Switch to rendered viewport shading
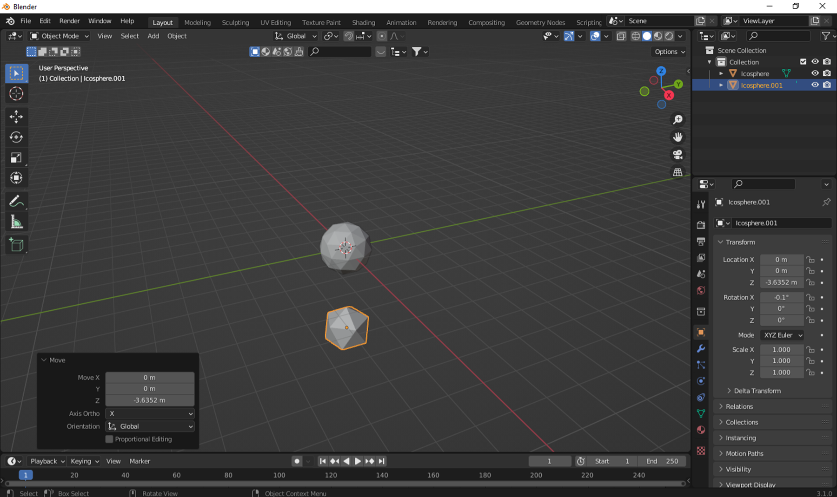The height and width of the screenshot is (497, 837). (669, 36)
